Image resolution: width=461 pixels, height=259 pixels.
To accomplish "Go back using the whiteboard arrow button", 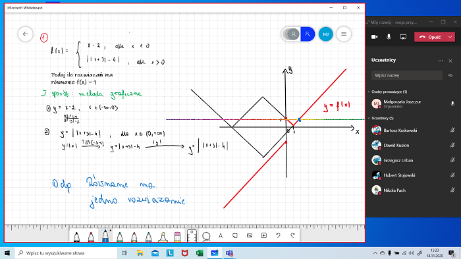I will 25,34.
